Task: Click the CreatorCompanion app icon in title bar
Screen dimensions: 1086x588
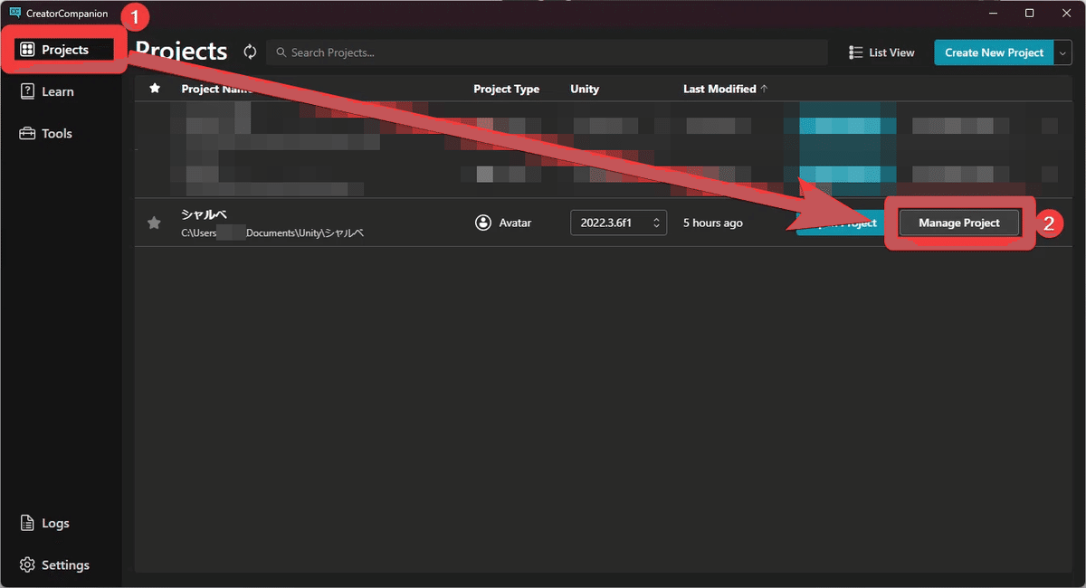Action: click(14, 13)
